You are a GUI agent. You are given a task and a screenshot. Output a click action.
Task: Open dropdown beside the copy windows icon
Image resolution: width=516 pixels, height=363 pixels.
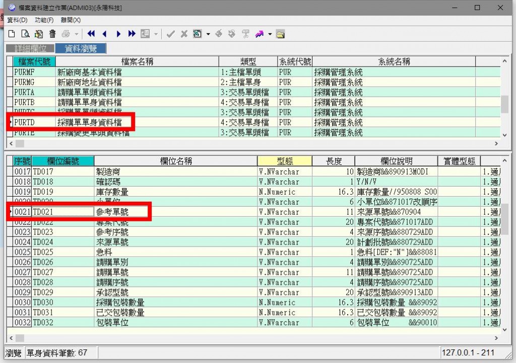[x=156, y=34]
